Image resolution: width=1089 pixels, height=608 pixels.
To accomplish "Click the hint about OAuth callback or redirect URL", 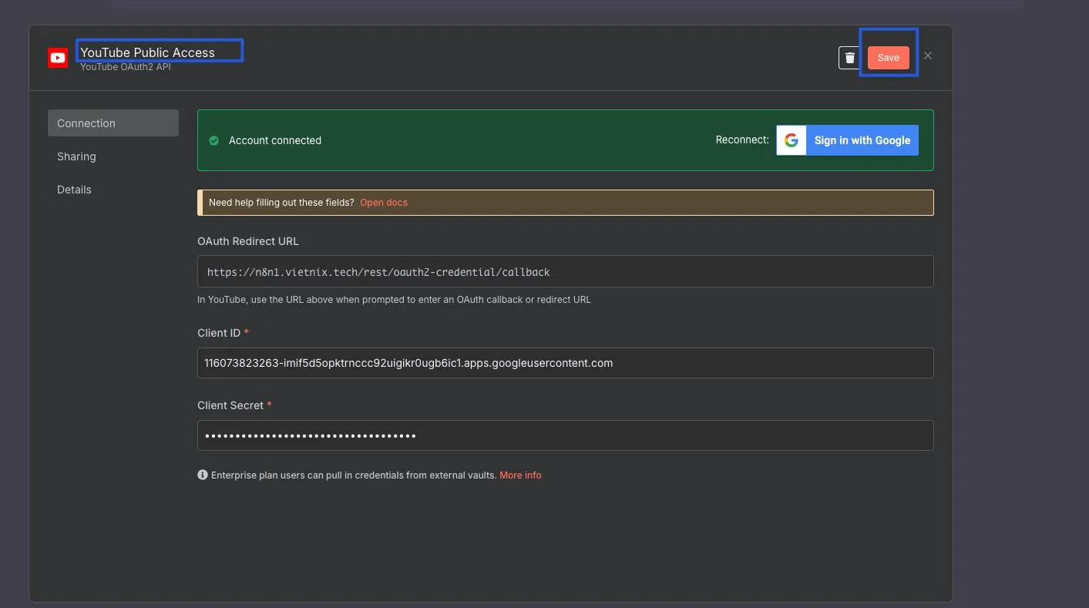I will [394, 300].
